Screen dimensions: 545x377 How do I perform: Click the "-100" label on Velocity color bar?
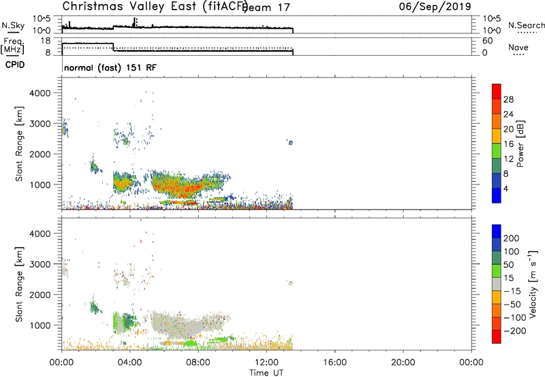point(515,318)
